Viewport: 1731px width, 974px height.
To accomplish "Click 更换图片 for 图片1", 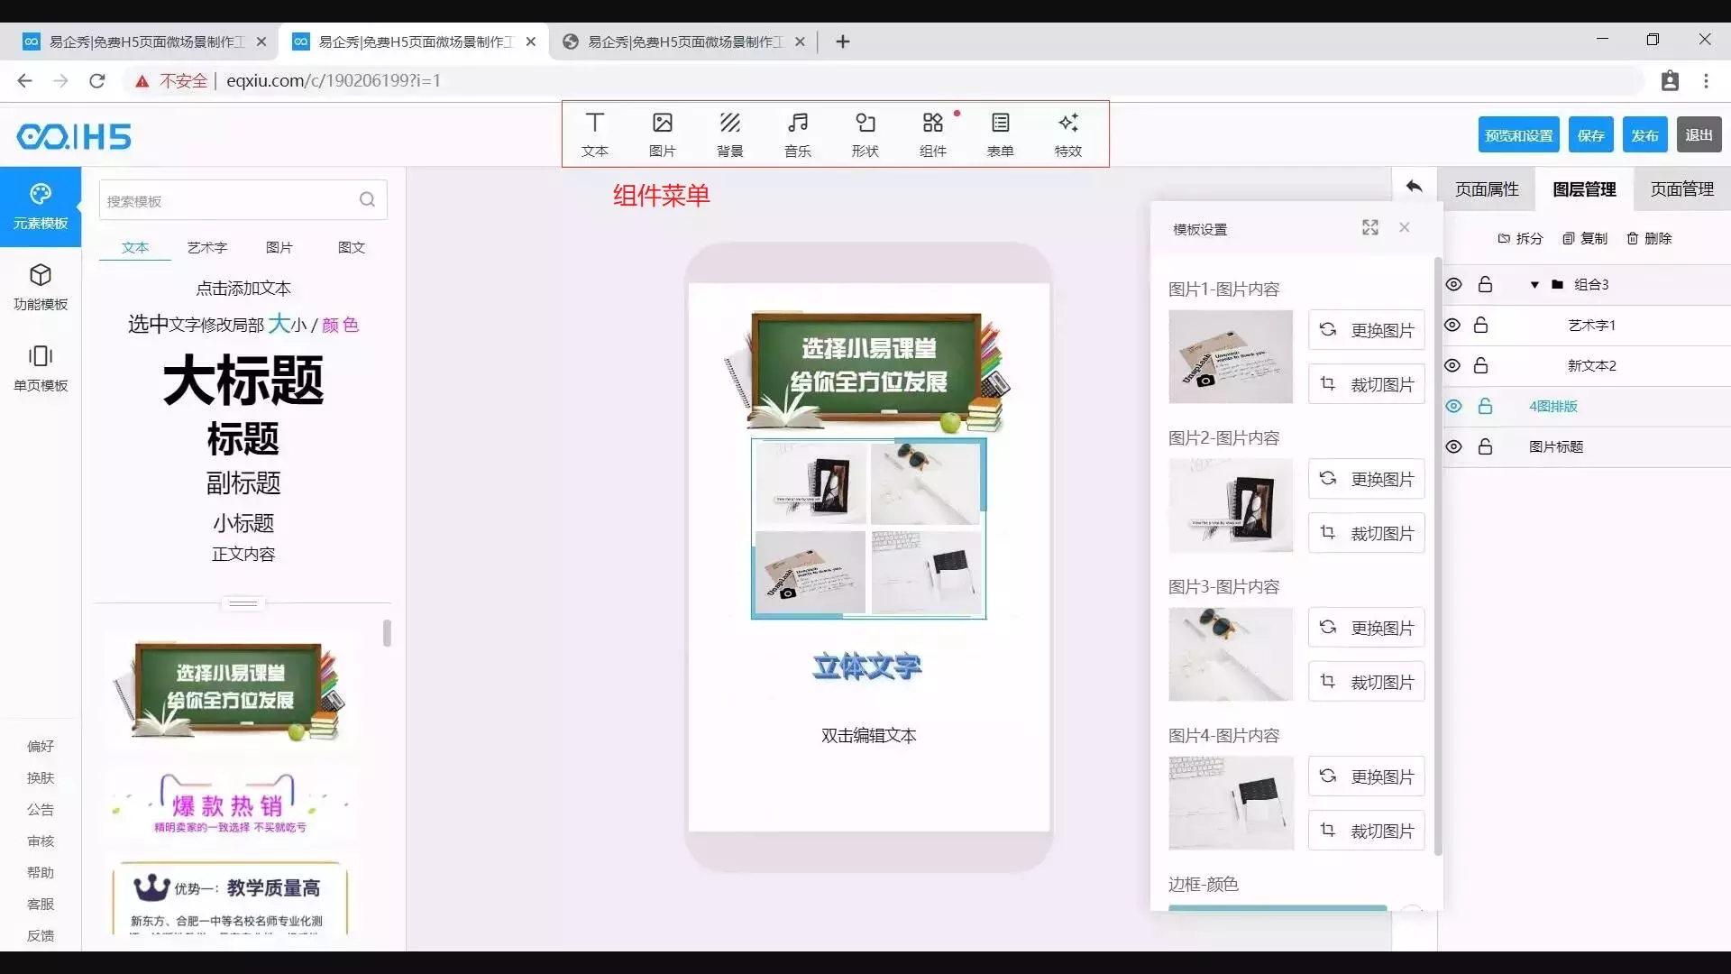I will pos(1367,330).
